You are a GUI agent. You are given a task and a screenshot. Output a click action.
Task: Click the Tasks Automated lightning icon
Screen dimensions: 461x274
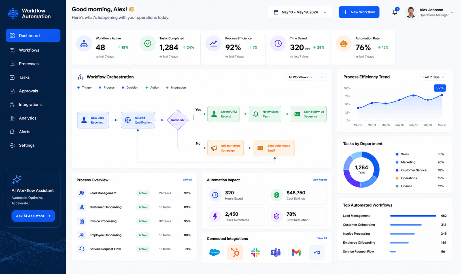(x=215, y=216)
